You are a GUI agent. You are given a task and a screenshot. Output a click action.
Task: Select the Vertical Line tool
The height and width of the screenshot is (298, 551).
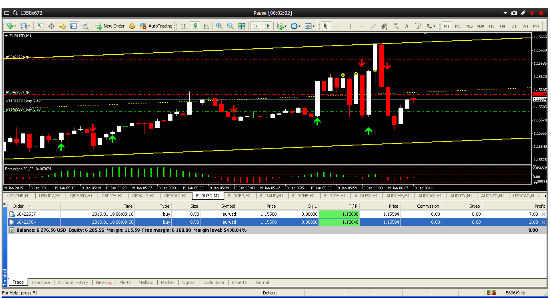click(x=351, y=26)
